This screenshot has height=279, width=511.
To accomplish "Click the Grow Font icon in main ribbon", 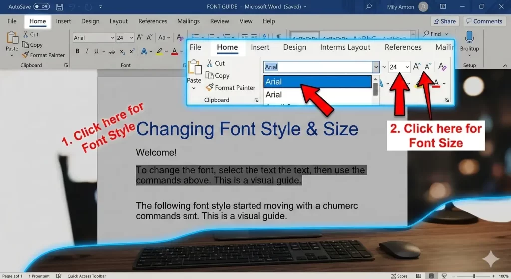I will coord(140,38).
